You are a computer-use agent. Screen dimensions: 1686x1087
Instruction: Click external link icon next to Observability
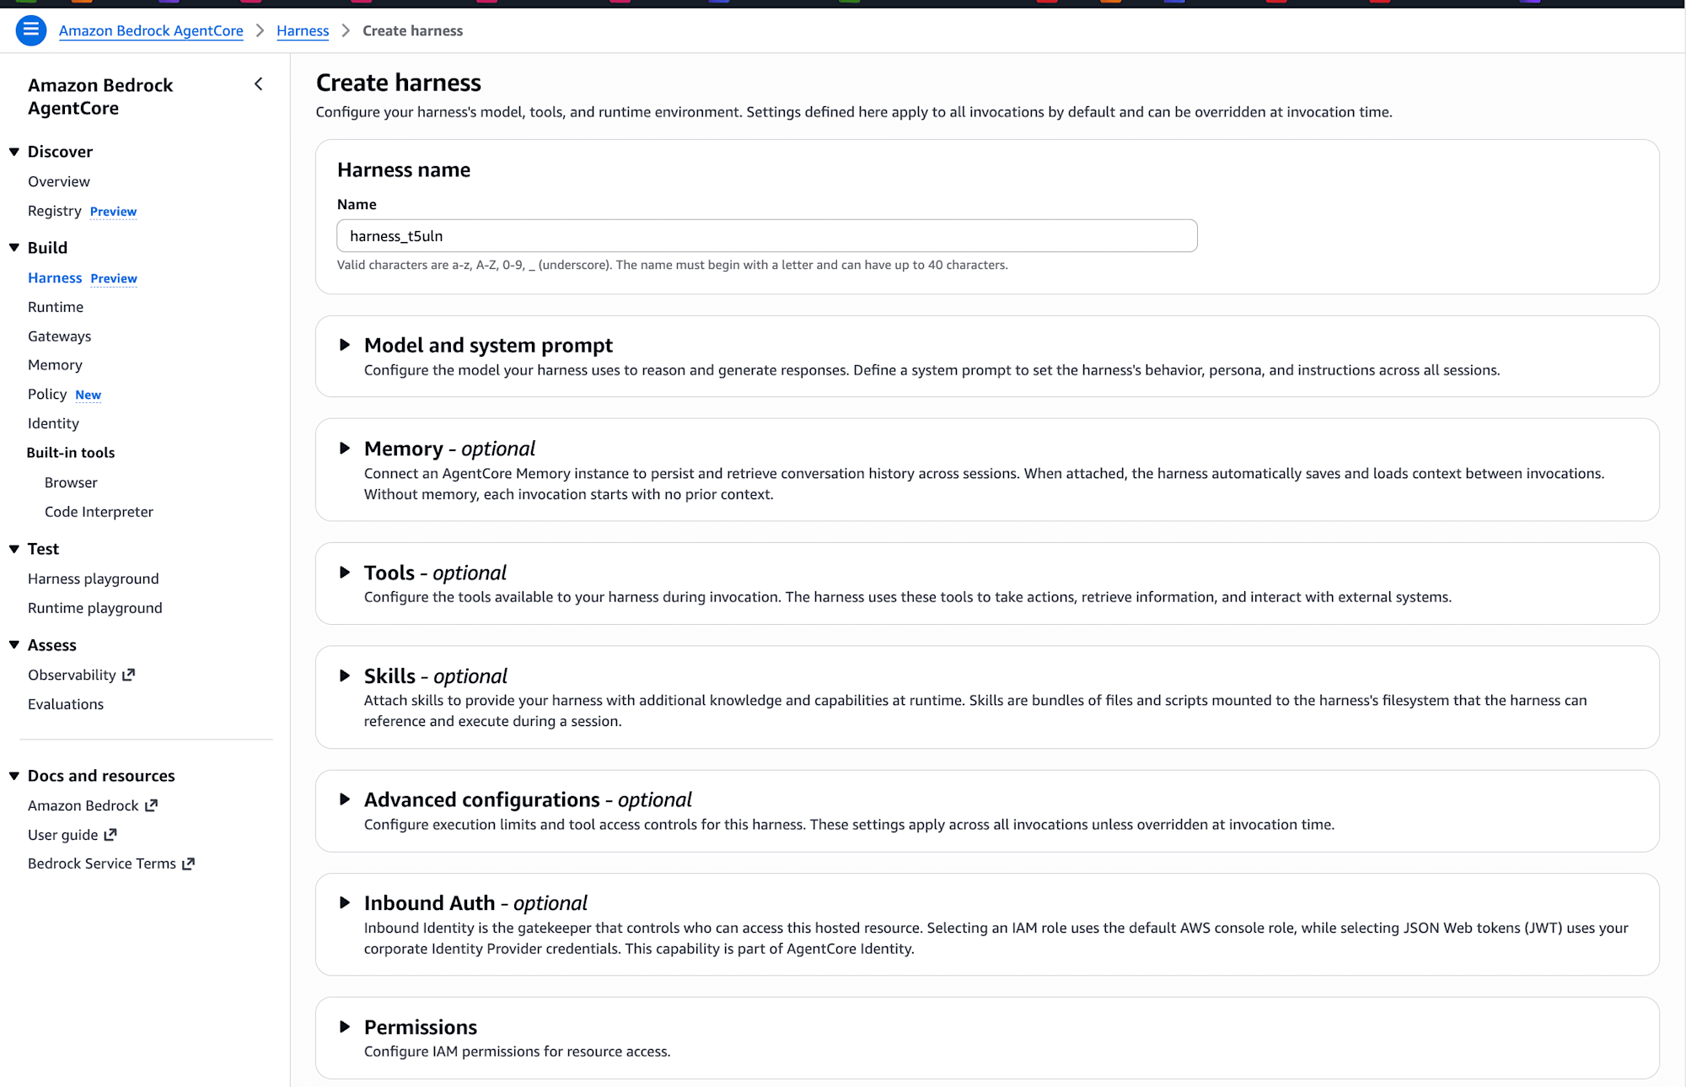129,675
